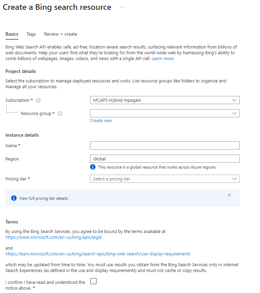
Task: Click the Region field showing Global
Action: (165, 159)
